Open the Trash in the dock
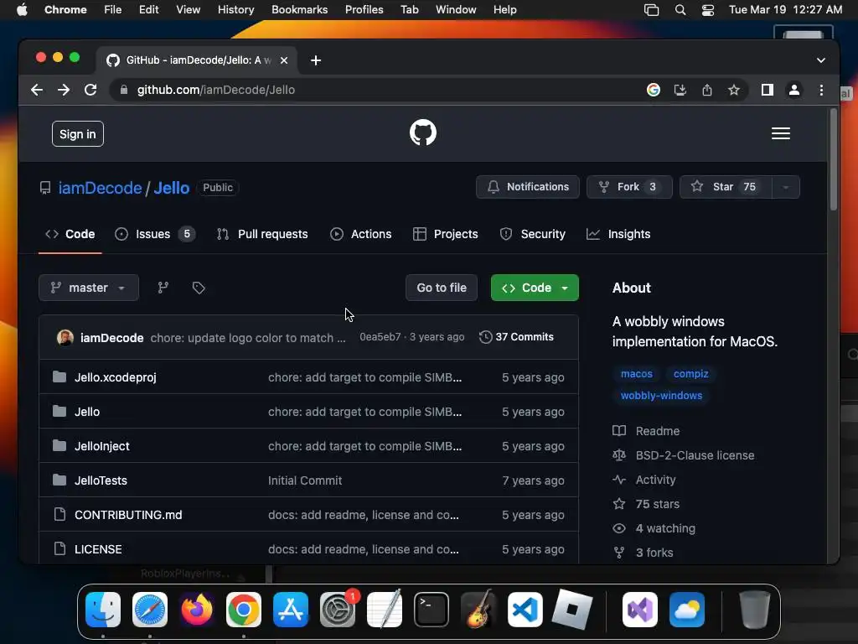The image size is (858, 644). tap(755, 610)
